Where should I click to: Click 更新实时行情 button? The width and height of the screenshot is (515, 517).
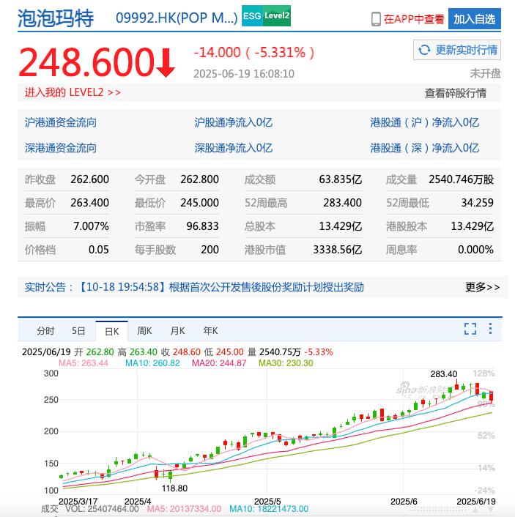pos(457,50)
